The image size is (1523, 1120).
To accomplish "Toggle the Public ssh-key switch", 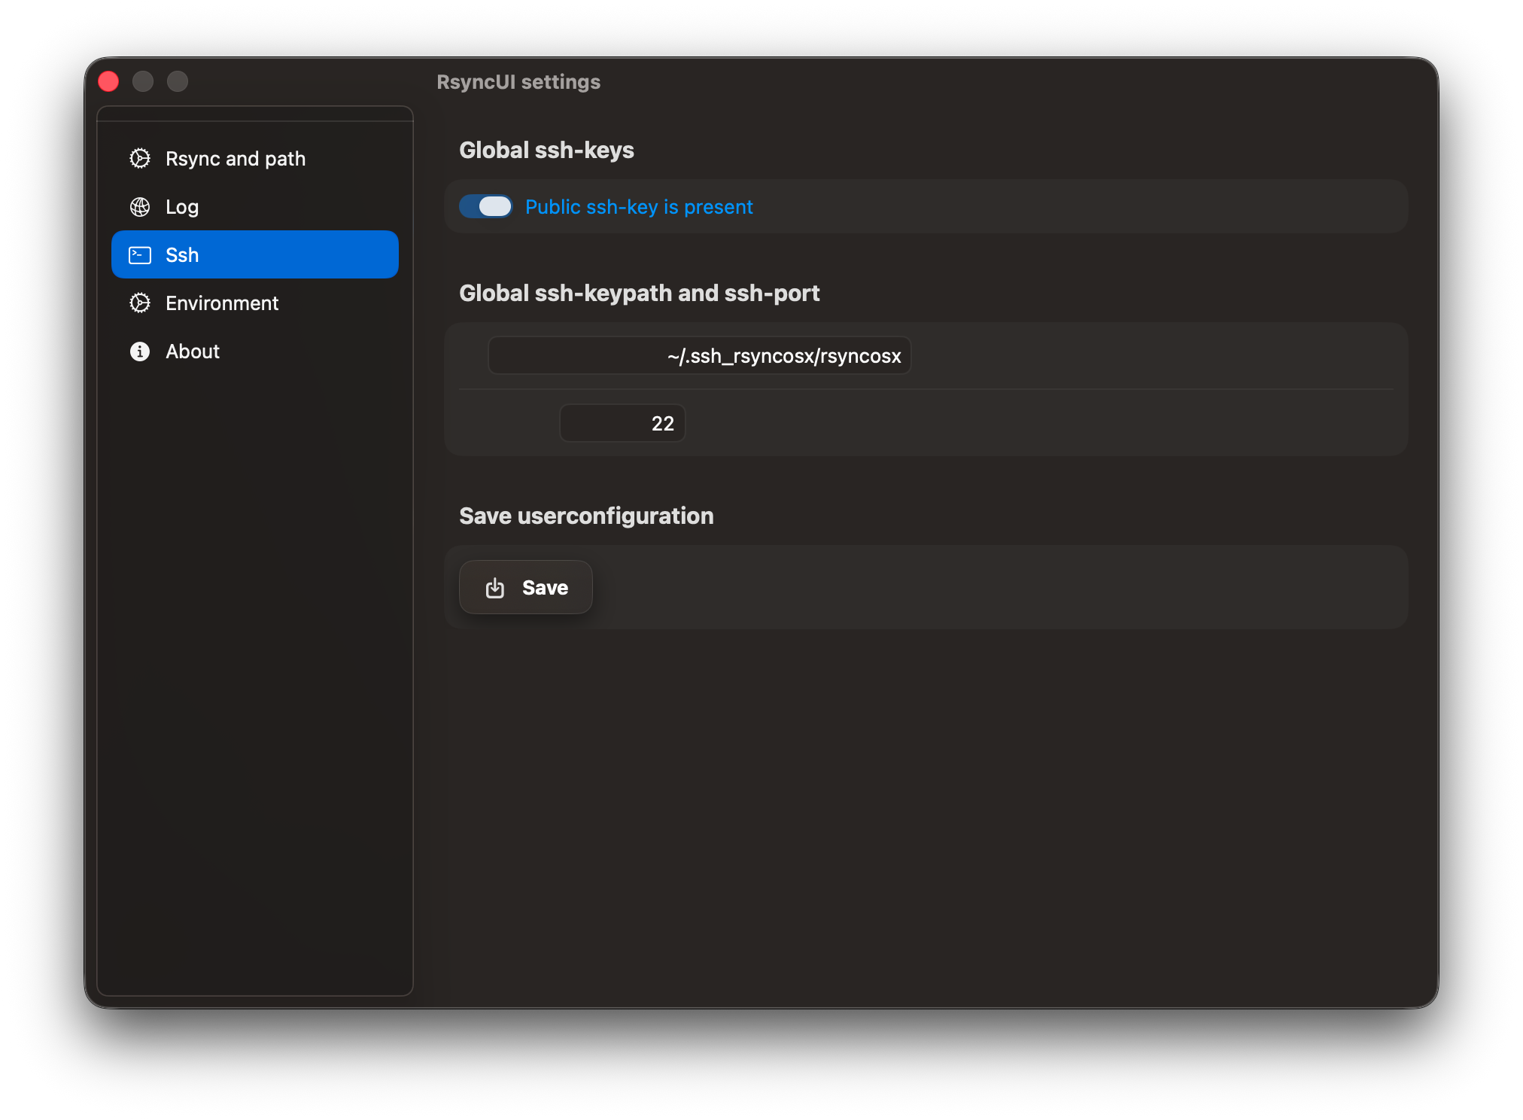I will pyautogui.click(x=486, y=206).
